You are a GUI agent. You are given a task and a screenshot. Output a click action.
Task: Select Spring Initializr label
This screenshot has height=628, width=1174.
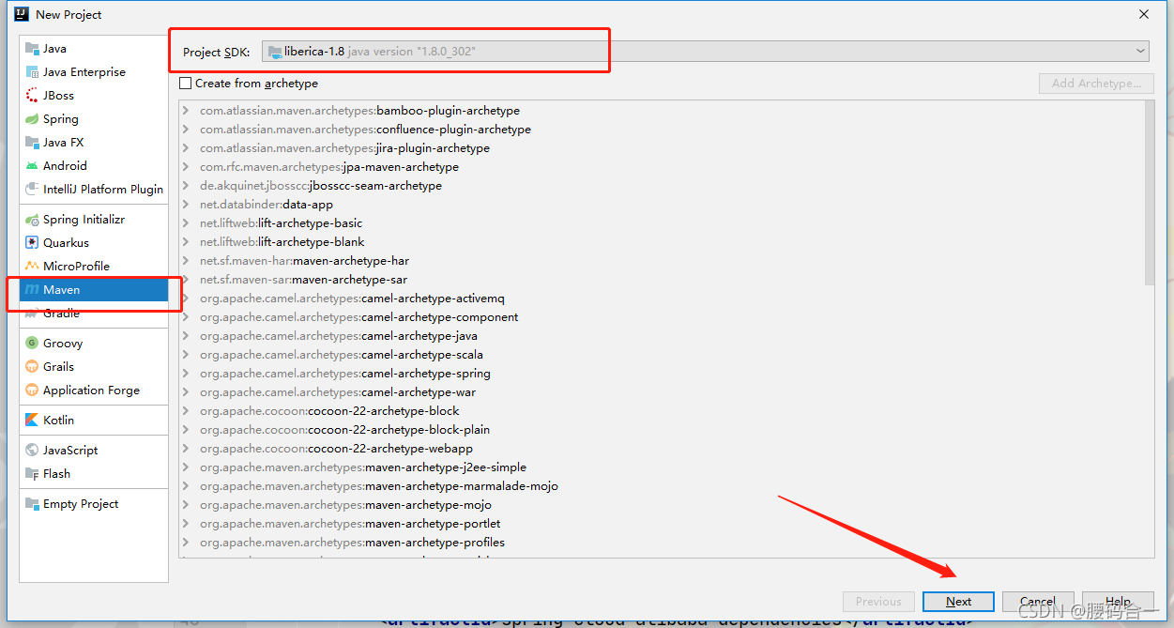tap(84, 220)
